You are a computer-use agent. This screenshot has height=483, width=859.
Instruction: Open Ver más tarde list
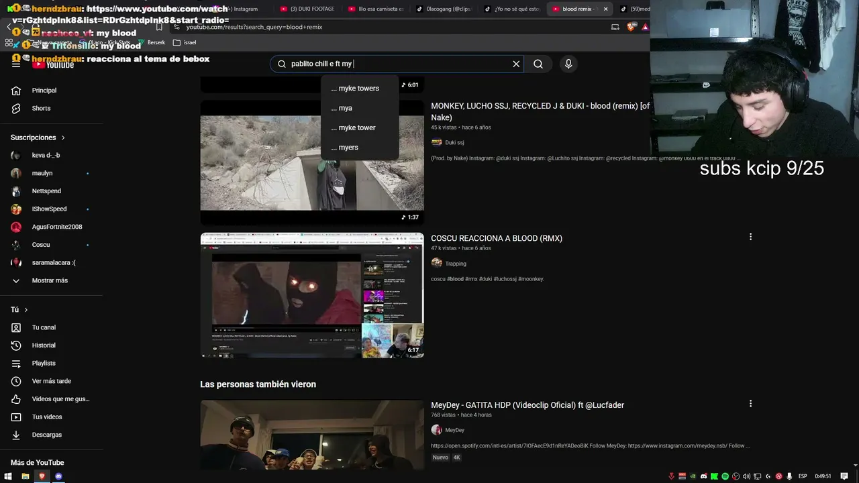pyautogui.click(x=51, y=381)
